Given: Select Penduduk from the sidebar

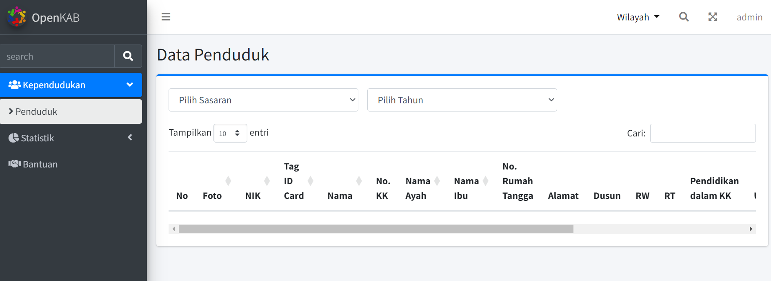Looking at the screenshot, I should (36, 111).
